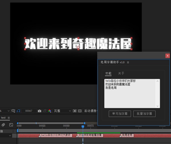This screenshot has width=171, height=144.
Task: Click the RGB channel display icon
Action: [x=49, y=111]
